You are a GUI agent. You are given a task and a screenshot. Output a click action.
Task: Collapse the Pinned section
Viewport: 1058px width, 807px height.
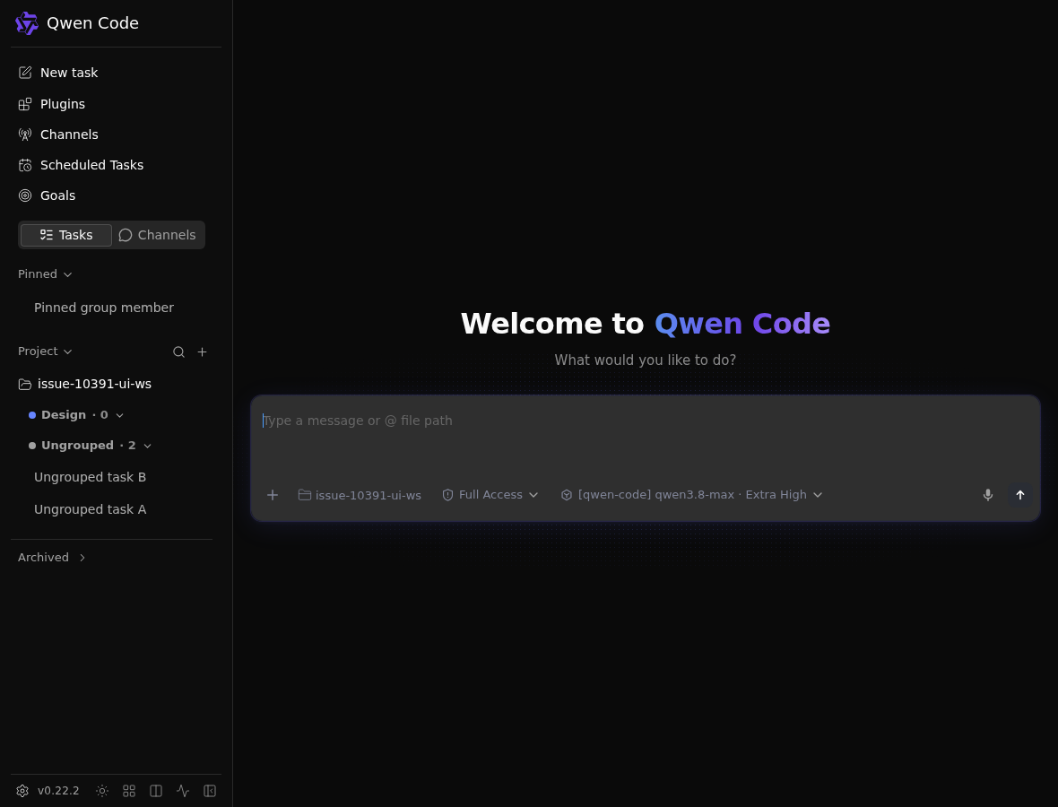coord(45,274)
